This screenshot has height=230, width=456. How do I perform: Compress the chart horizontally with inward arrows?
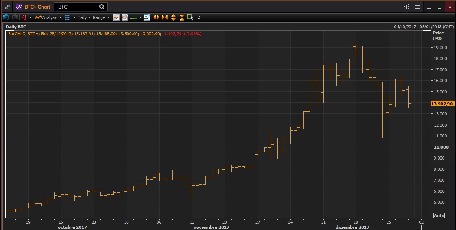165,17
